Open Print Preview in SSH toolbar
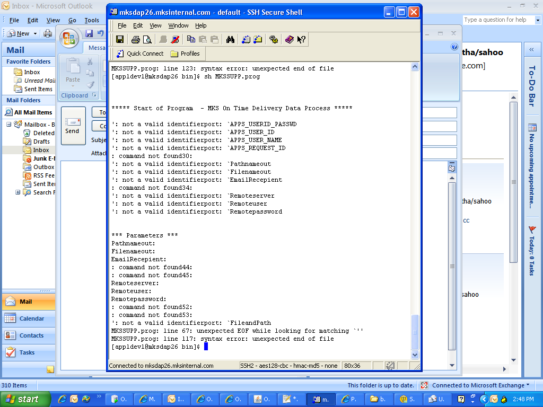Screen dimensions: 543x407 coord(147,39)
